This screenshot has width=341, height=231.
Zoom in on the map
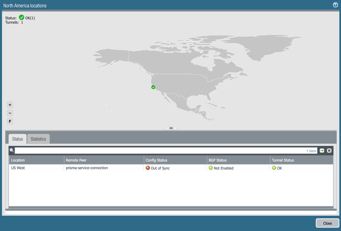(10, 105)
